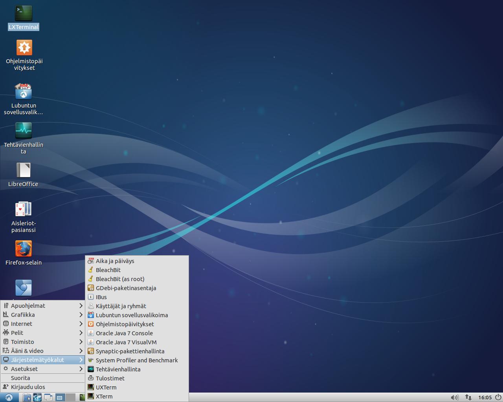Open the file manager launcher in the panel
Viewport: 503px width, 402px height.
[27, 397]
